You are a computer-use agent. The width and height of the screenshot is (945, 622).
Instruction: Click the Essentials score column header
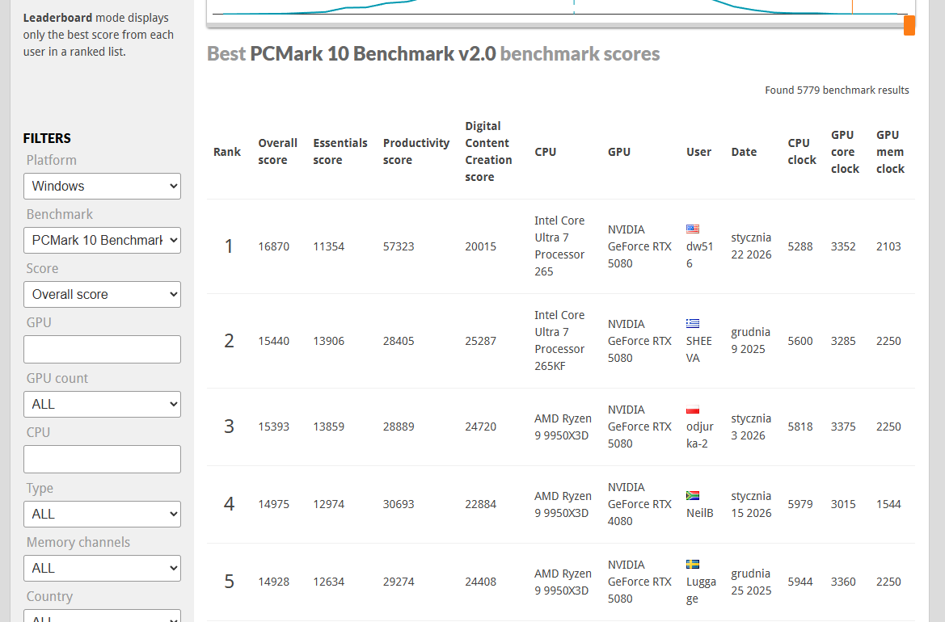pyautogui.click(x=340, y=152)
